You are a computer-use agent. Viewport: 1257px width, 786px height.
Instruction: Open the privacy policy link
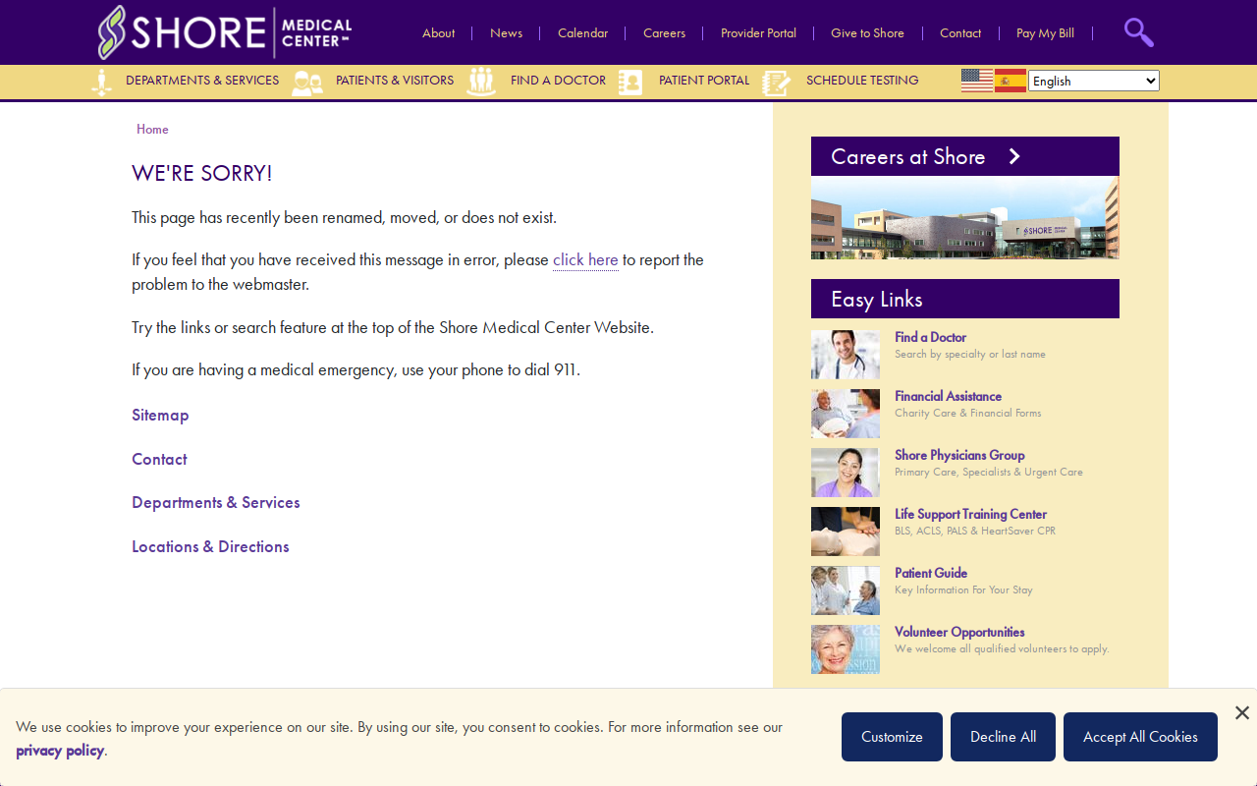(x=60, y=751)
